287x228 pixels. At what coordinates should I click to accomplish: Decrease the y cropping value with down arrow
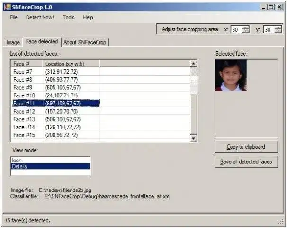click(x=278, y=31)
